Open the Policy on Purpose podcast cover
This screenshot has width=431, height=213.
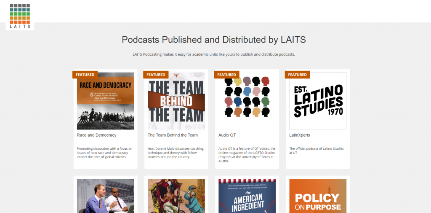click(318, 196)
